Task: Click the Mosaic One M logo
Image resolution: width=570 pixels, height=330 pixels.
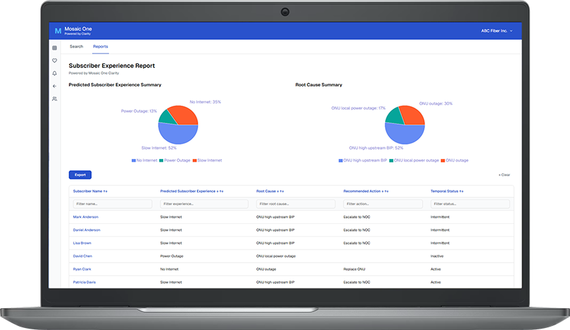Action: click(58, 30)
